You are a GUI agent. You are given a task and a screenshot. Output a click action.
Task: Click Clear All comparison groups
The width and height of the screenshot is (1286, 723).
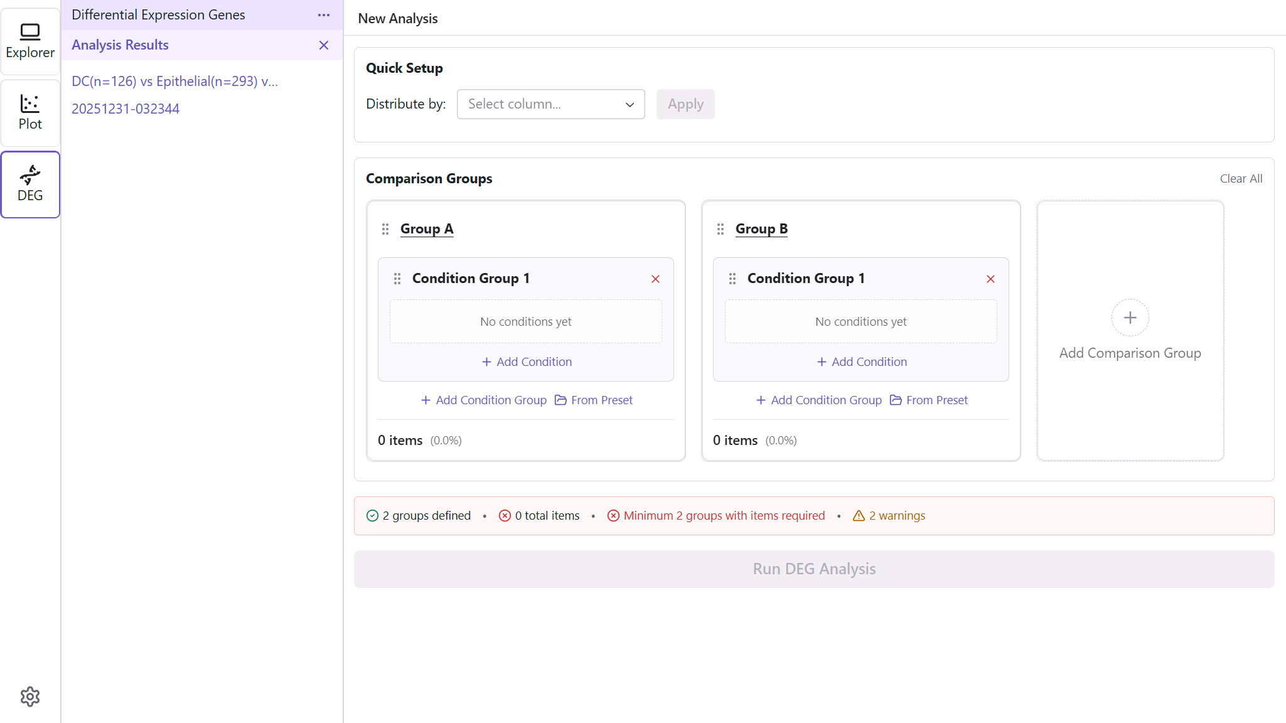1241,179
